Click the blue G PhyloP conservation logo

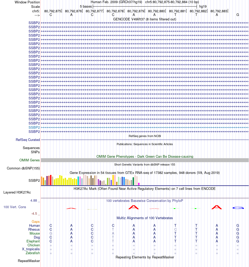(x=238, y=208)
